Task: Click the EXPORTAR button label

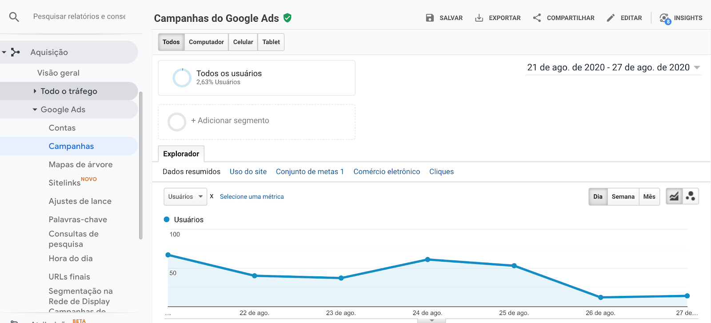Action: pyautogui.click(x=505, y=18)
